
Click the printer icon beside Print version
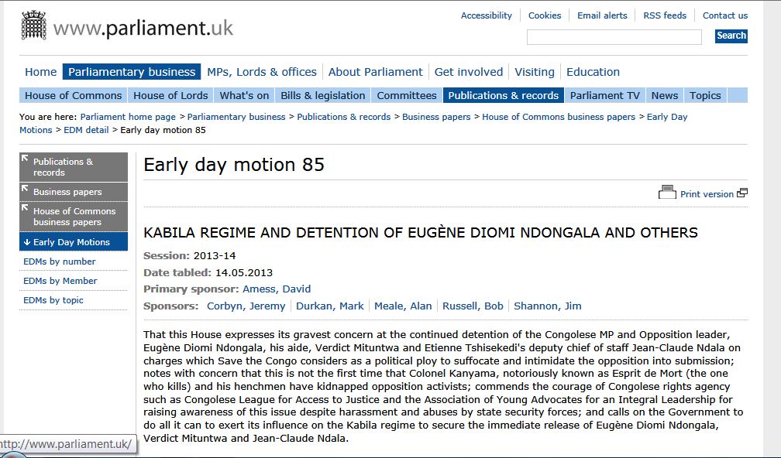pyautogui.click(x=668, y=193)
